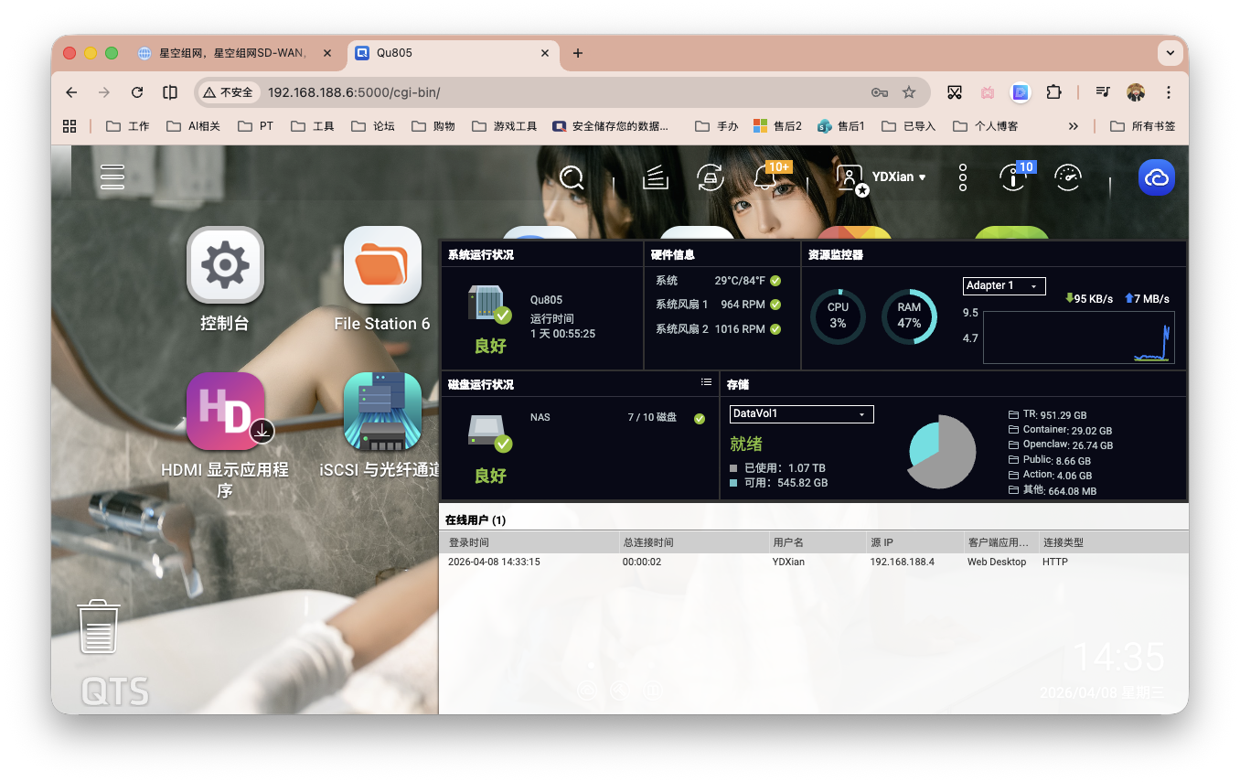Click the 系统运行状况 panel header
The width and height of the screenshot is (1240, 782).
coord(481,255)
